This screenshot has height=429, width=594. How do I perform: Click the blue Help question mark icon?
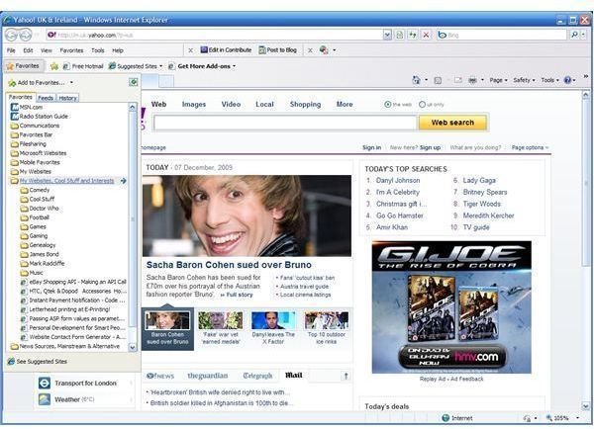click(567, 80)
